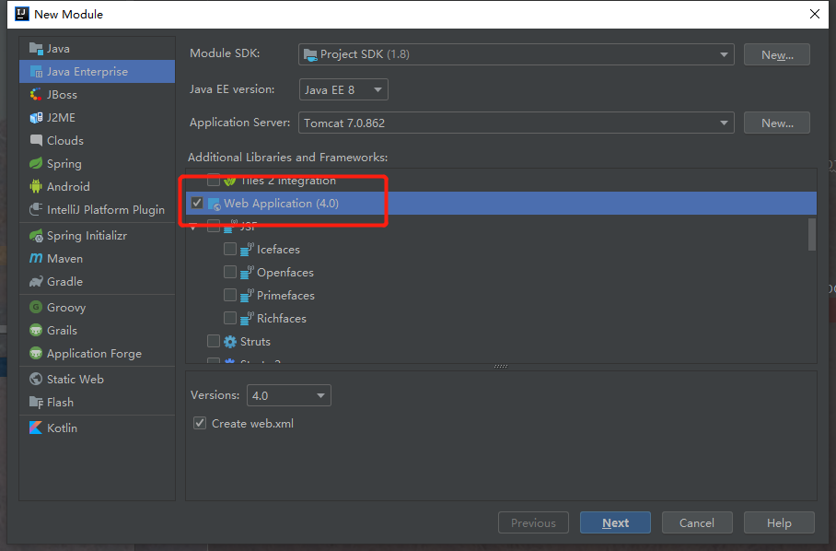Click the Help button
The width and height of the screenshot is (836, 551).
779,522
